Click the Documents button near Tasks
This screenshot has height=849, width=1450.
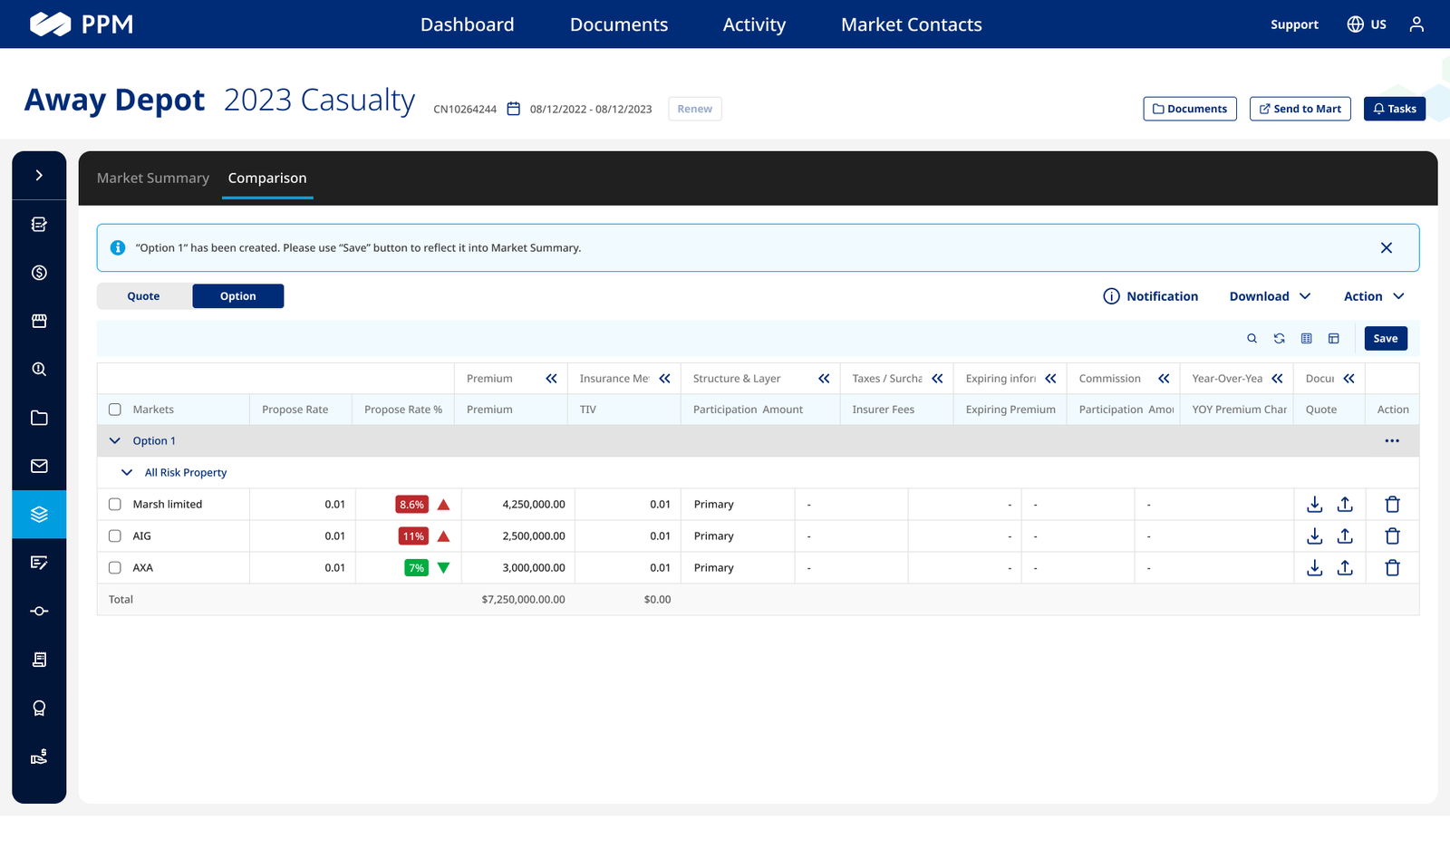pos(1190,109)
